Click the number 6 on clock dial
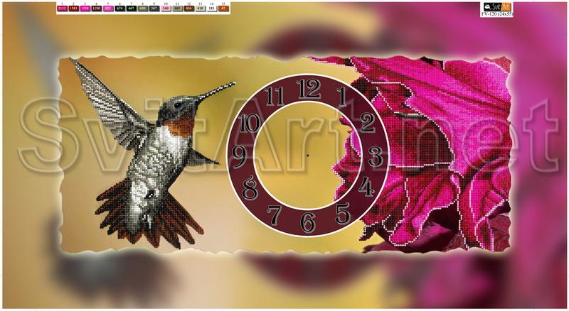The width and height of the screenshot is (569, 311). [x=308, y=222]
